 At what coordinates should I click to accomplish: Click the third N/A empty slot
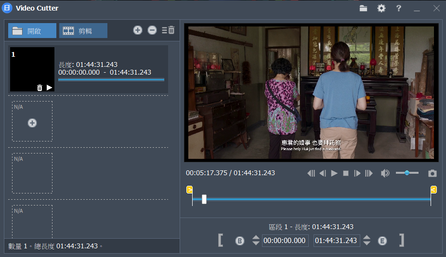pyautogui.click(x=32, y=222)
